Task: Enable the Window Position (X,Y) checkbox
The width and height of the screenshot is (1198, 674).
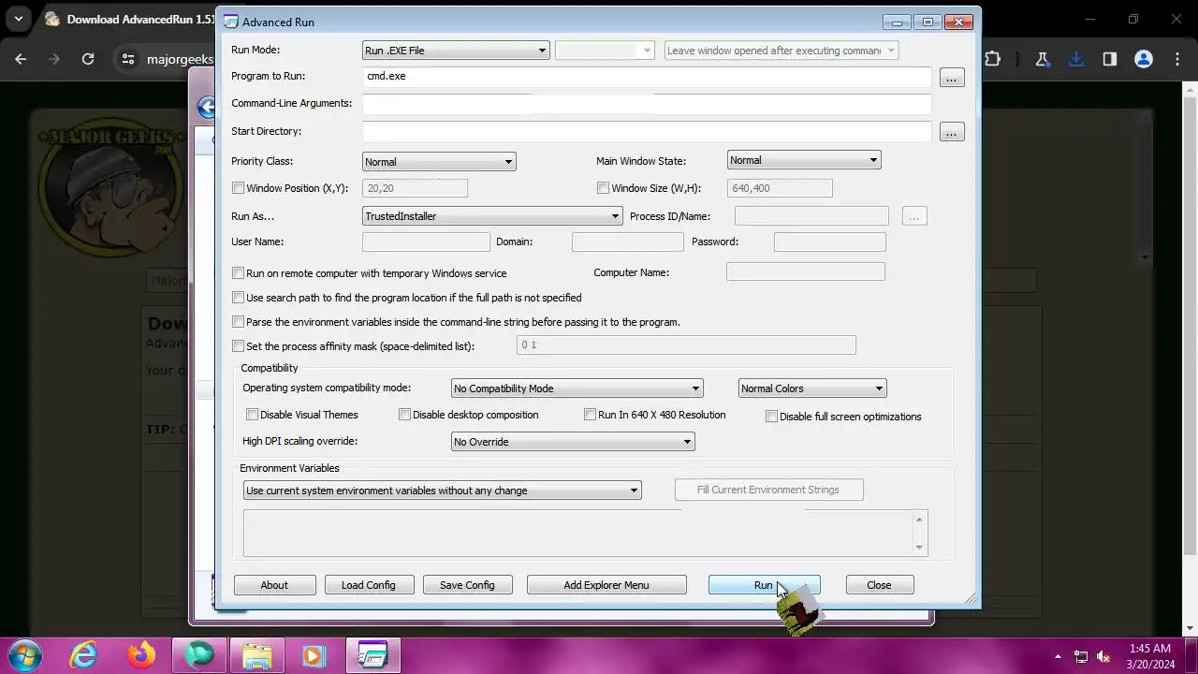Action: click(x=238, y=188)
